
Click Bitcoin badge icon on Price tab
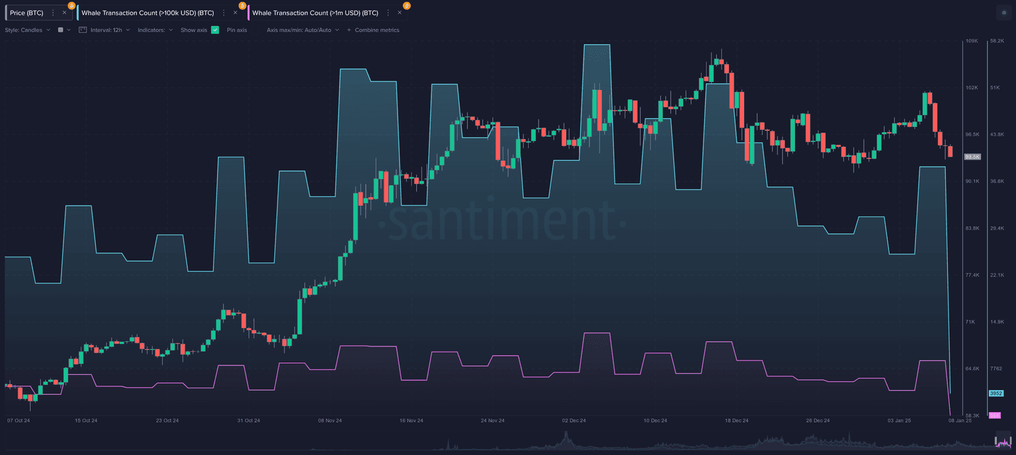[71, 6]
